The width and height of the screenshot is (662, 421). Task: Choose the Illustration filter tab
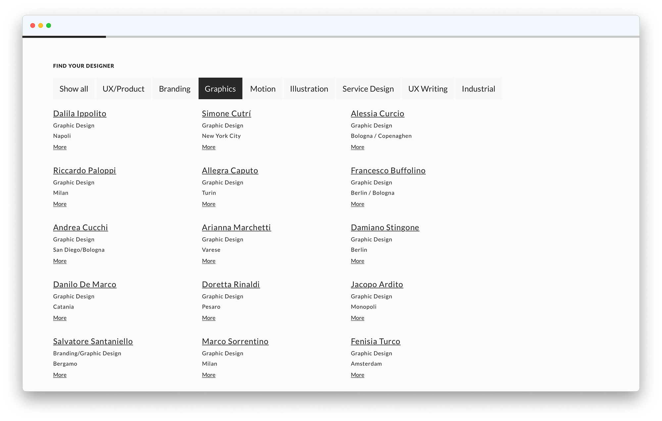pos(309,88)
